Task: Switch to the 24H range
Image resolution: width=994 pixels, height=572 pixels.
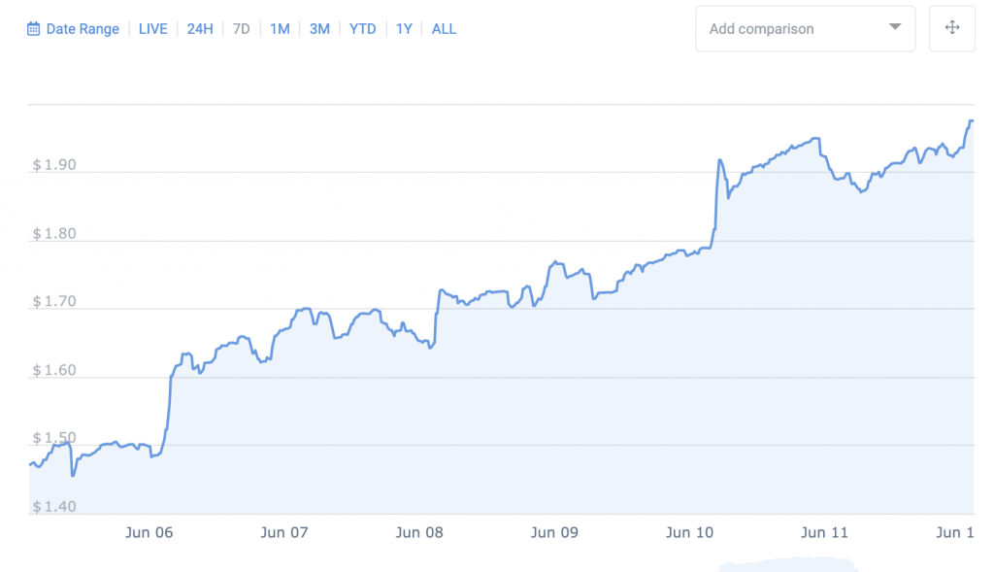Action: click(200, 29)
